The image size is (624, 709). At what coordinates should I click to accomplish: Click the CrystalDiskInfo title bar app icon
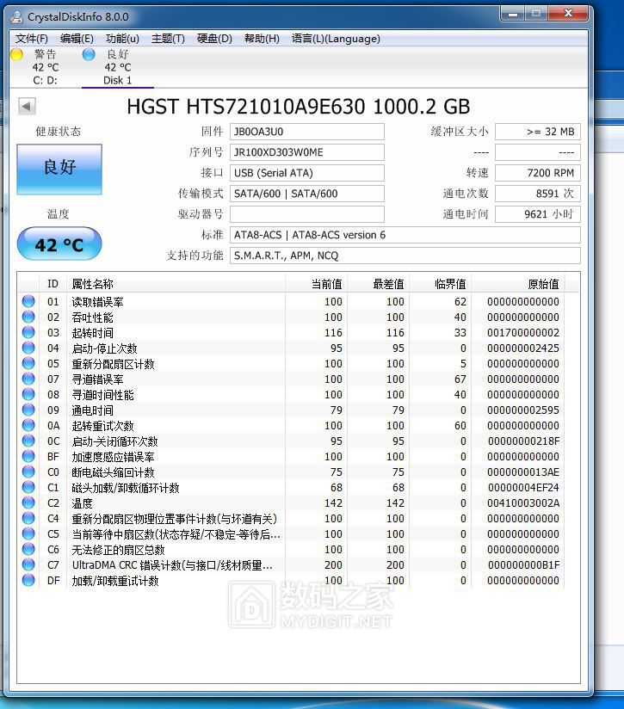pos(16,17)
